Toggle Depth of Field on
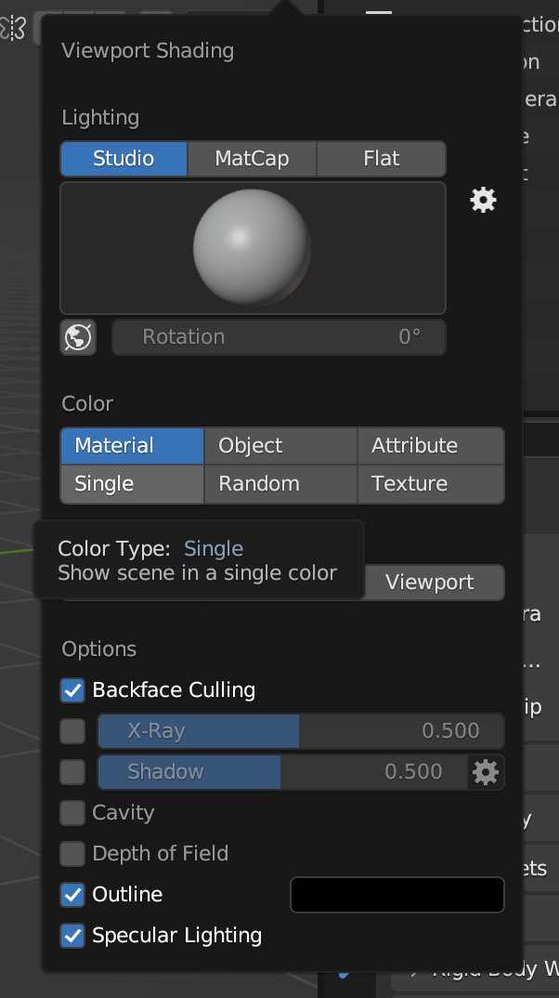Viewport: 559px width, 998px height. point(72,854)
